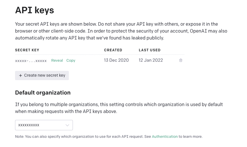Viewport: 247px width, 147px height.
Task: Click the SECRET KEY column header
Action: [x=27, y=50]
